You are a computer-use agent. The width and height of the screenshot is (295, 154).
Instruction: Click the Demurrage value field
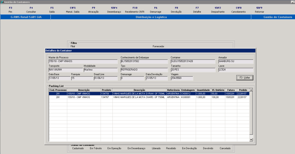[x=132, y=78]
